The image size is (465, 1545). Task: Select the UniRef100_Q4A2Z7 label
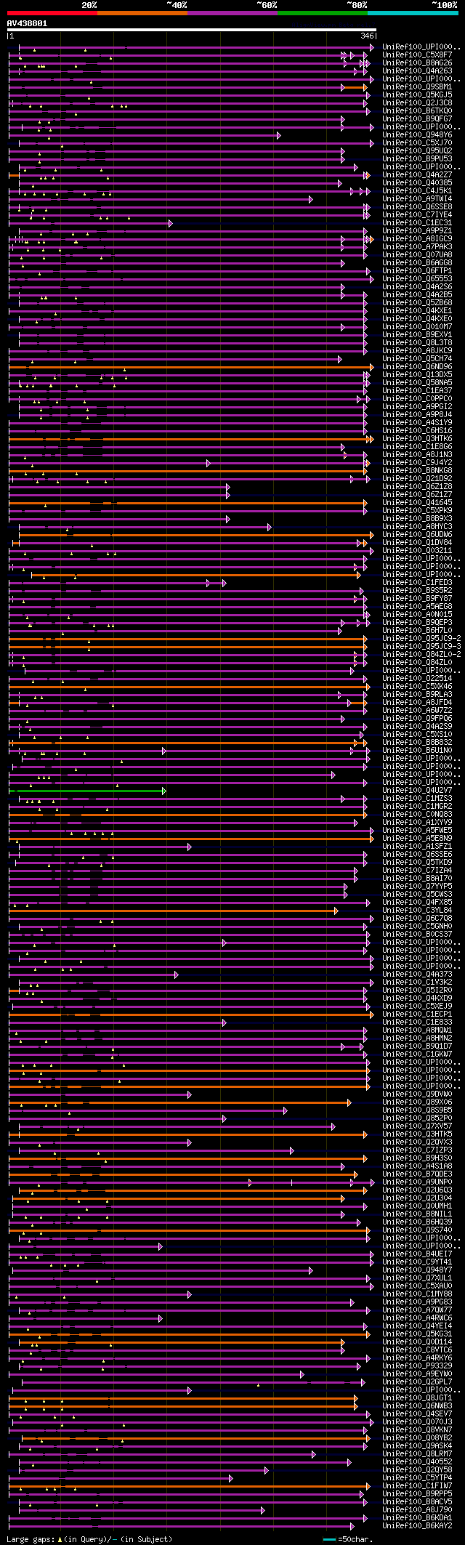[x=417, y=174]
